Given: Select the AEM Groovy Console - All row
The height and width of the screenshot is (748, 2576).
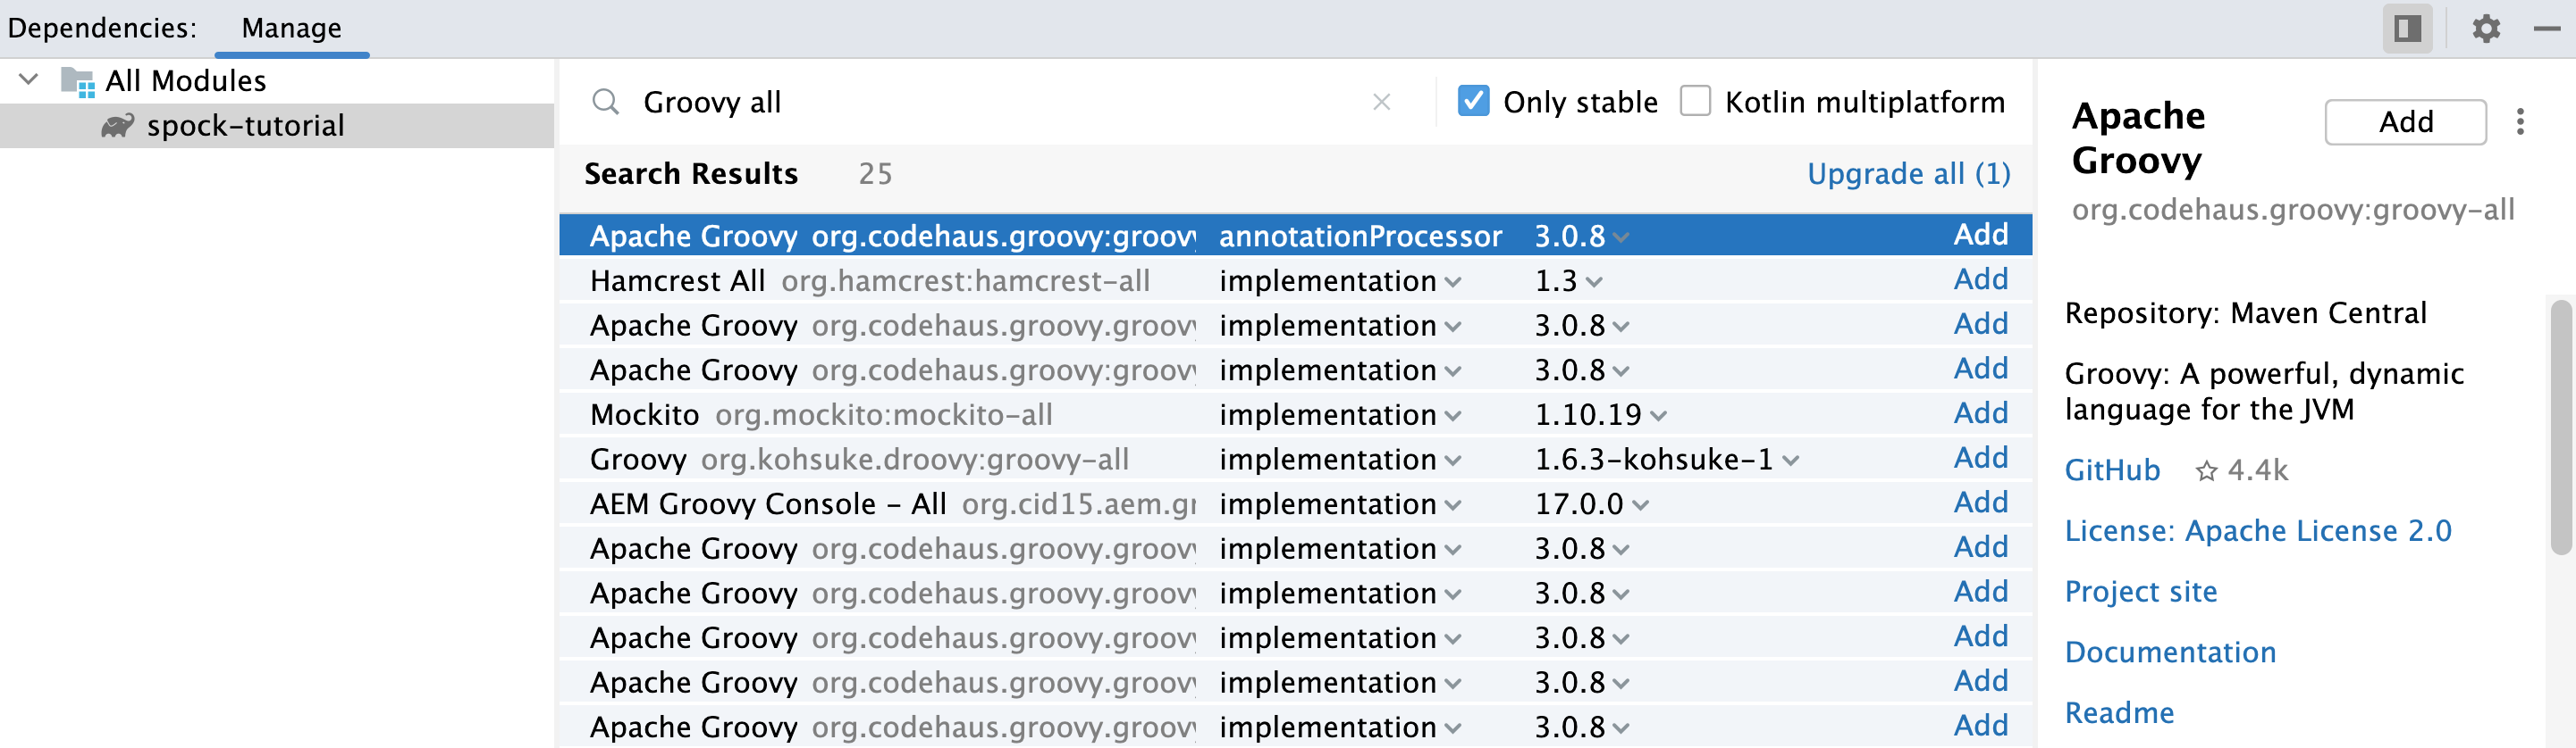Looking at the screenshot, I should [x=1295, y=503].
